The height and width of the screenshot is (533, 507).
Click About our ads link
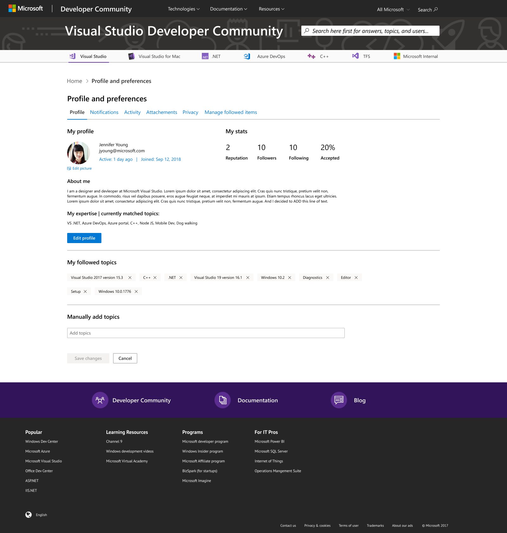pos(402,526)
